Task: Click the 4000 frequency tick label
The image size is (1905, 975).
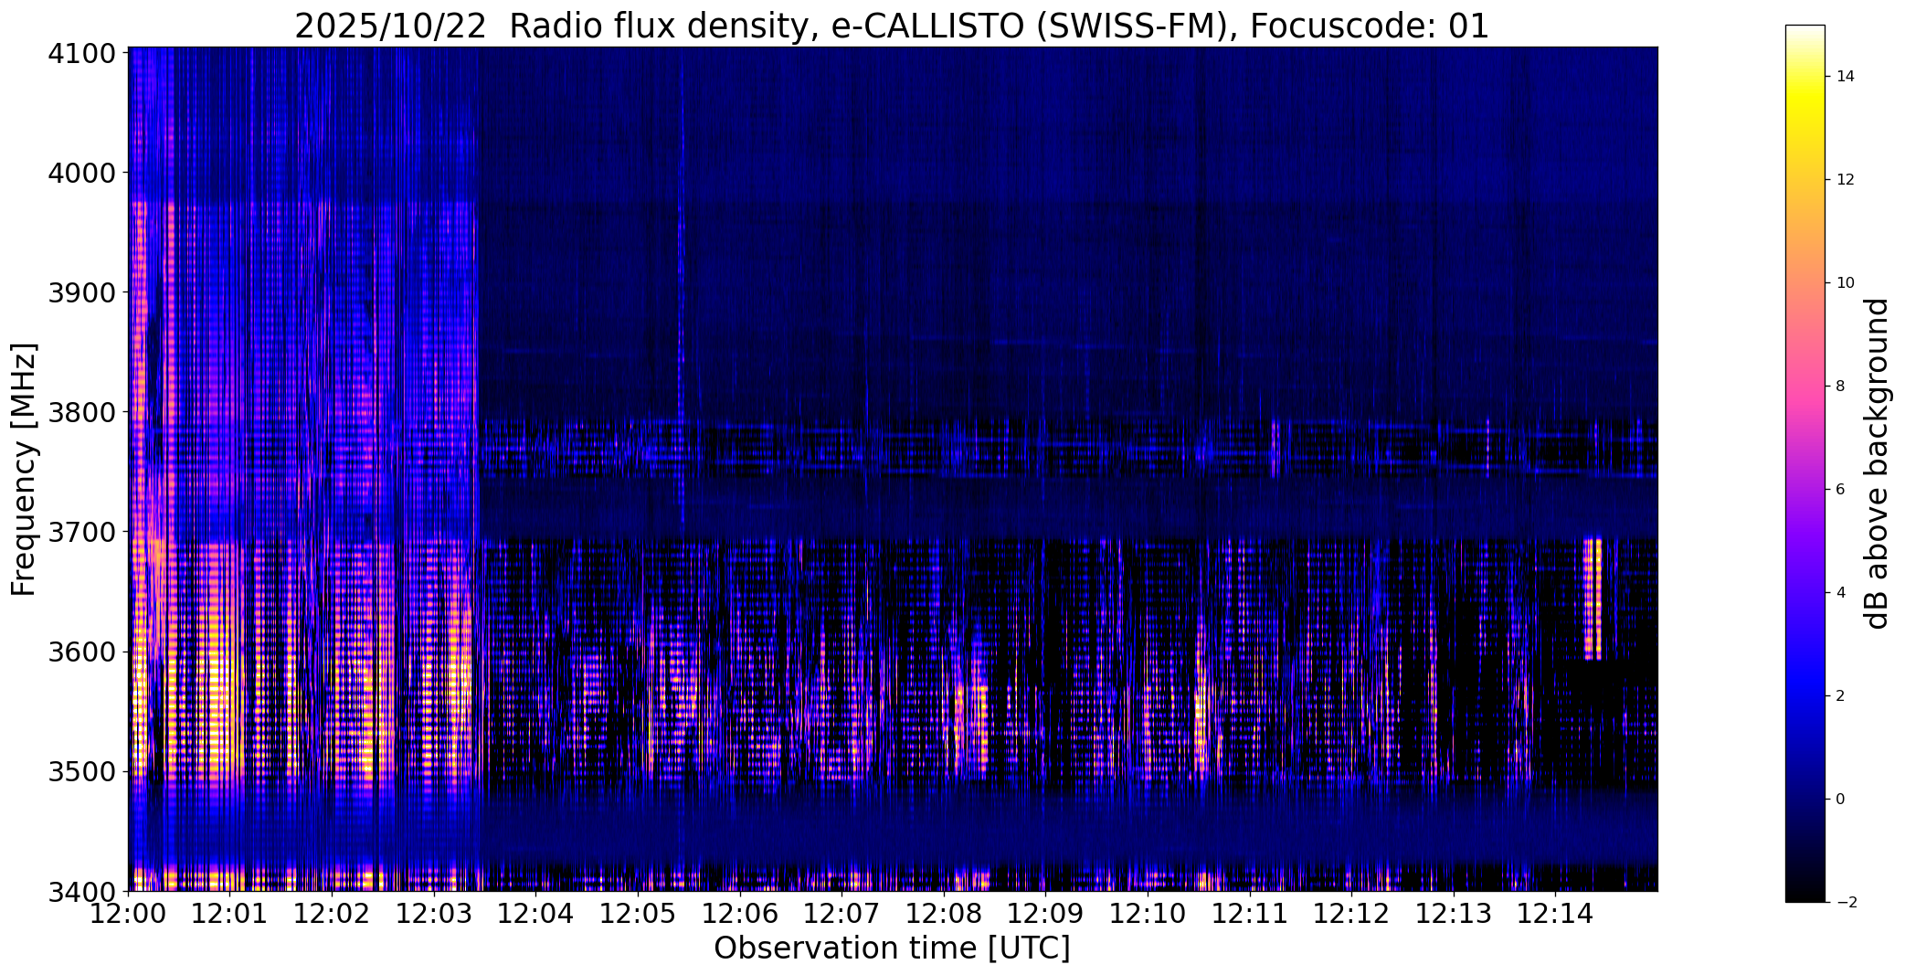Action: (81, 173)
